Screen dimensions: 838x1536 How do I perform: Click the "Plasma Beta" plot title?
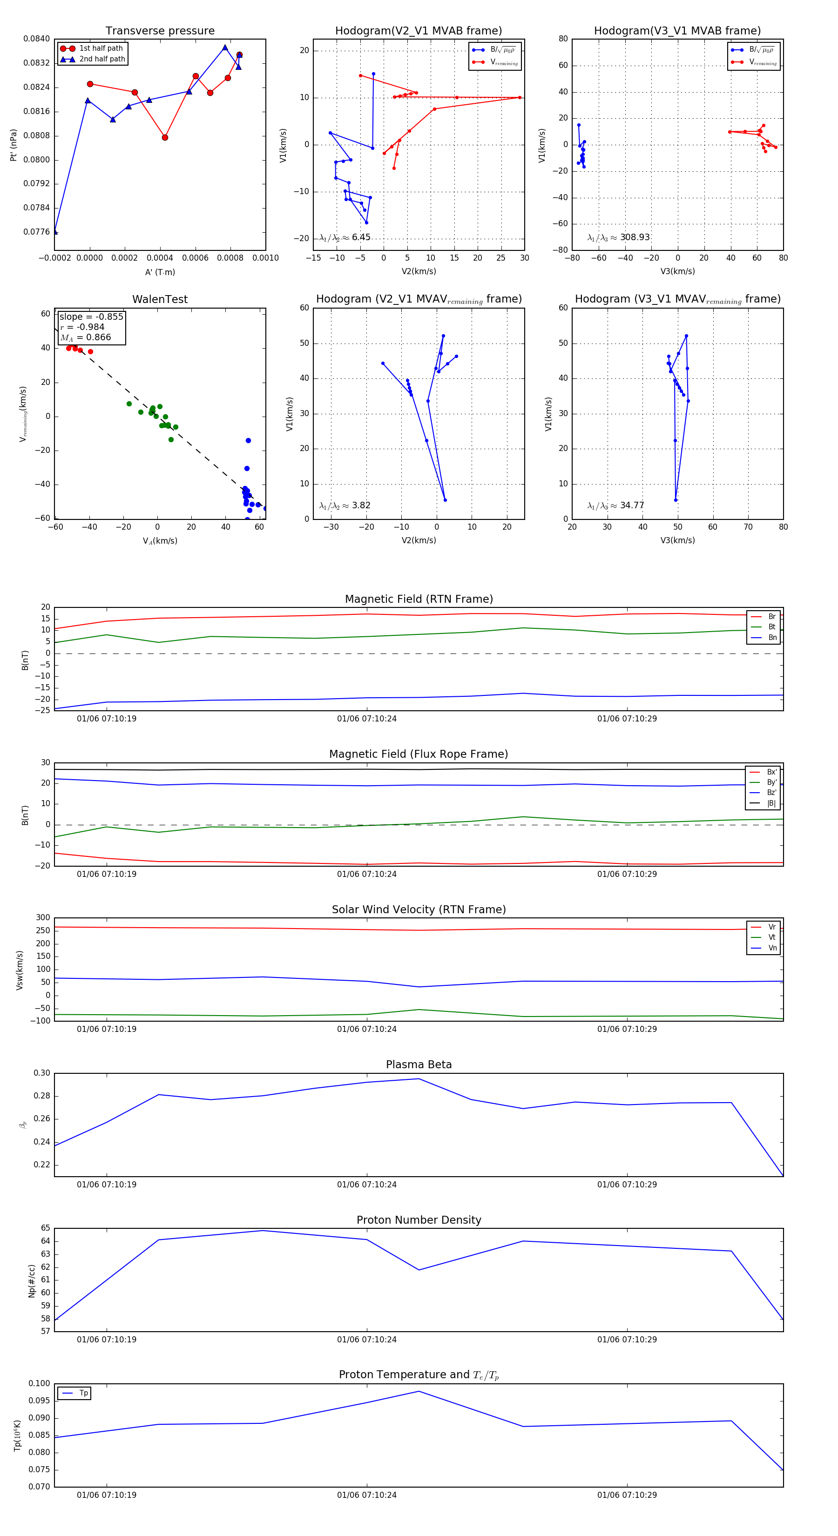[x=419, y=1065]
